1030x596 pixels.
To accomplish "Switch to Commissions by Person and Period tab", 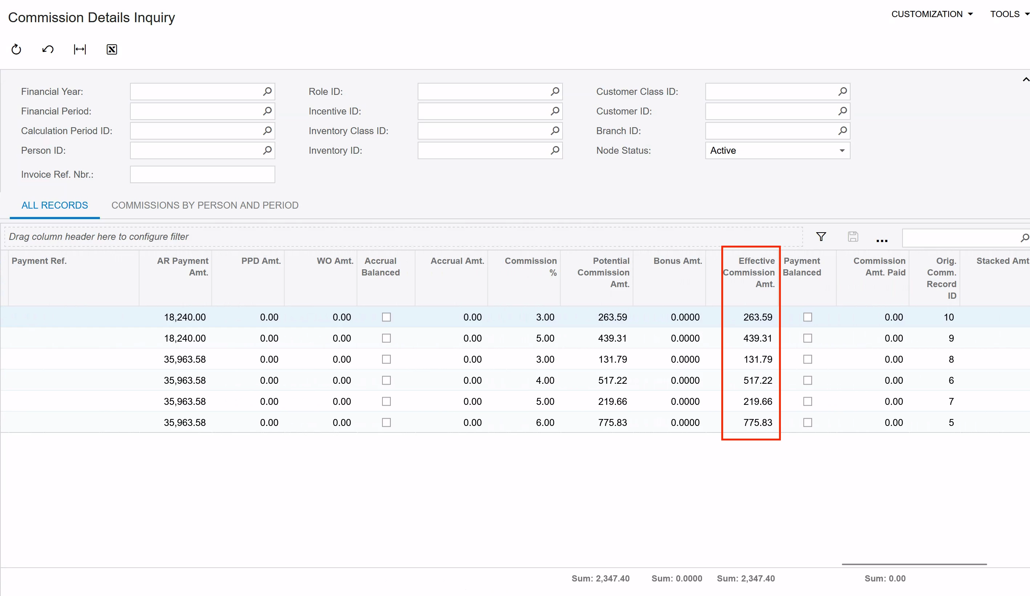I will point(205,205).
